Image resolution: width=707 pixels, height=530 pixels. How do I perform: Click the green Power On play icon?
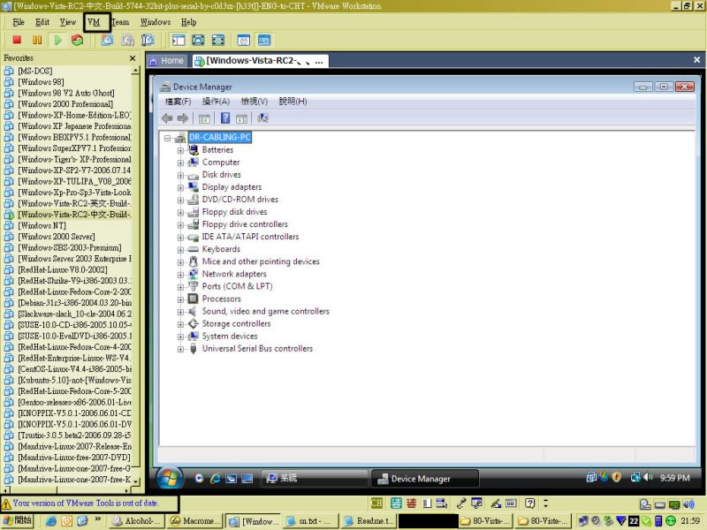57,40
